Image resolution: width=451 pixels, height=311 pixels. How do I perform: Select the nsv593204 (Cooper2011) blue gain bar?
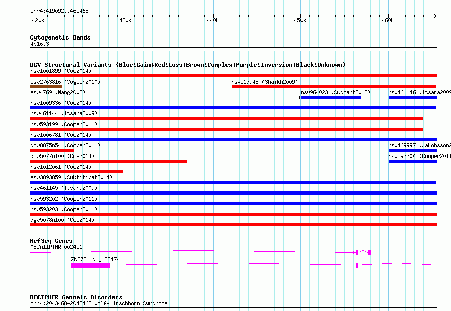pyautogui.click(x=412, y=161)
